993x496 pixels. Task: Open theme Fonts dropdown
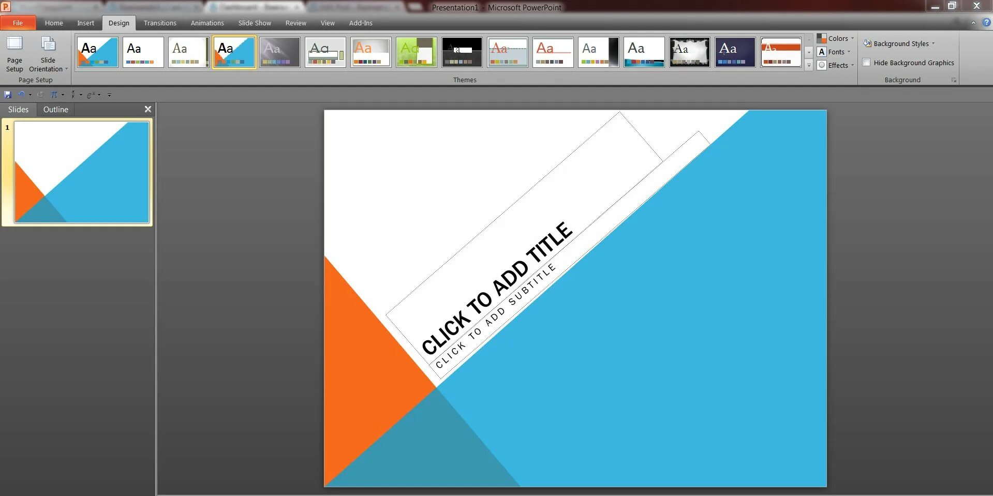tap(834, 52)
